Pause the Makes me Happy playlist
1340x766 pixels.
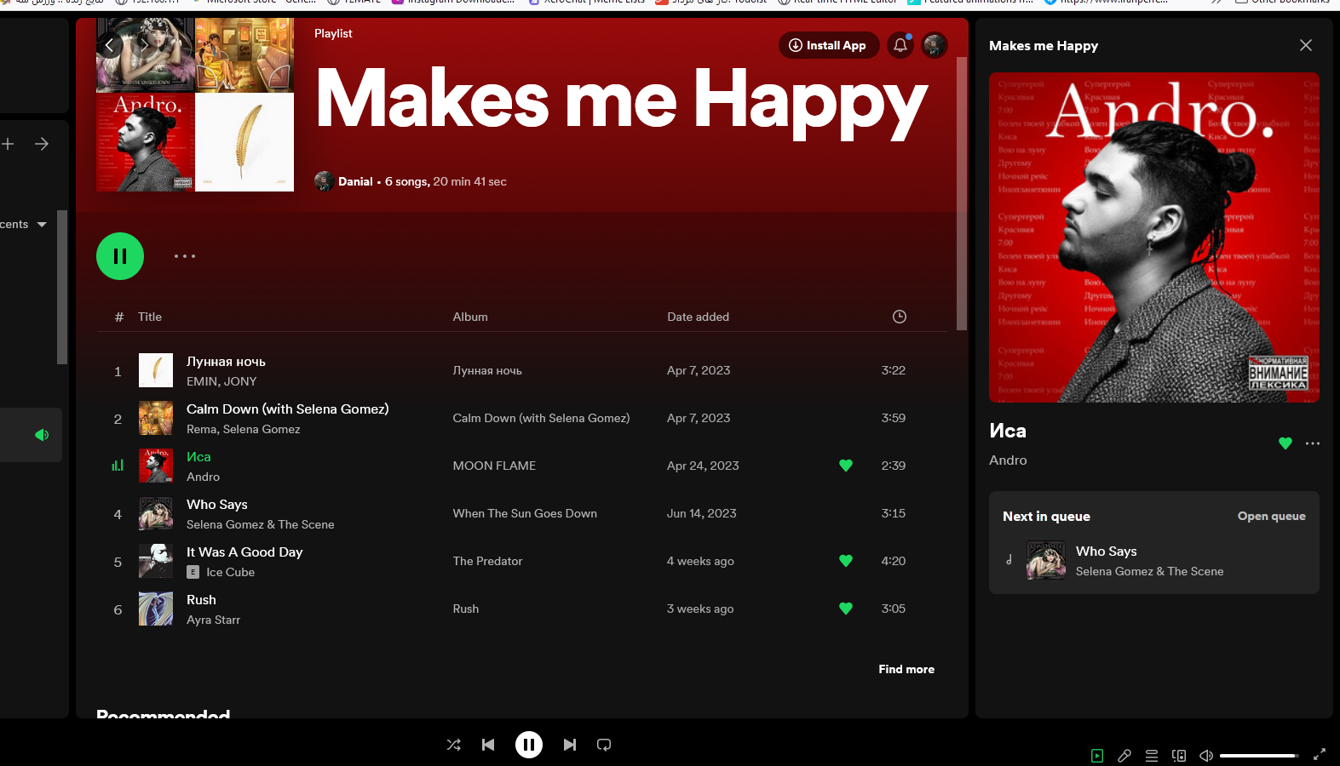pos(120,256)
